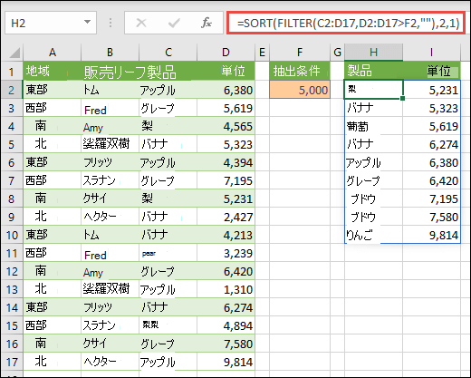Click cell containing 9,814 in column D

[x=226, y=362]
